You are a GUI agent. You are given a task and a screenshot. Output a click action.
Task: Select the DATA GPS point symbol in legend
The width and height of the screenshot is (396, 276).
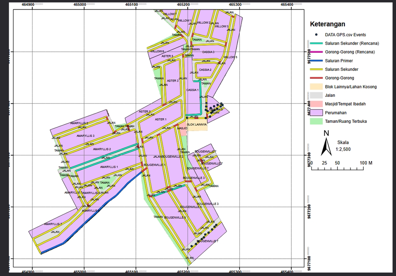[316, 35]
